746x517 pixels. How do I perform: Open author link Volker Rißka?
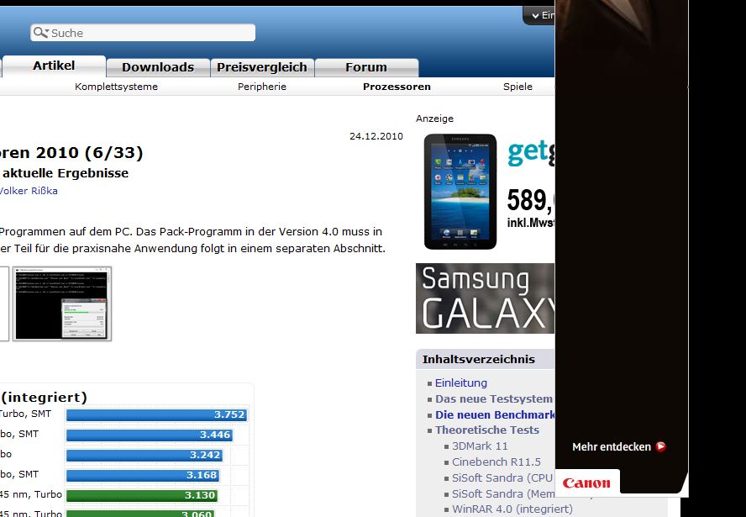pos(29,191)
